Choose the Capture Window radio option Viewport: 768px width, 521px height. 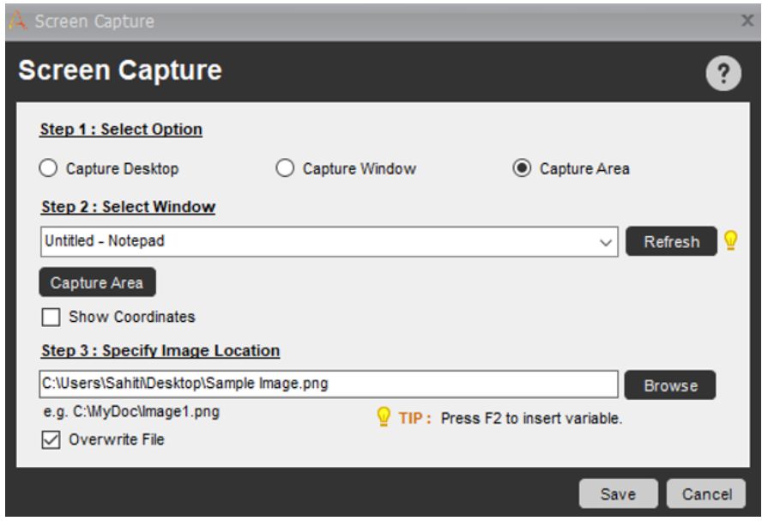click(x=285, y=168)
